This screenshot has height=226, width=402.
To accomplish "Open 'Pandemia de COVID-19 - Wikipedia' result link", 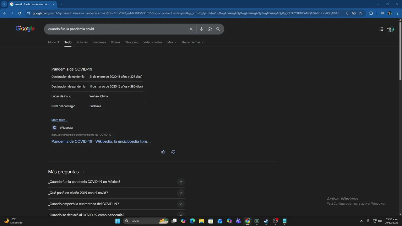I will (x=101, y=142).
